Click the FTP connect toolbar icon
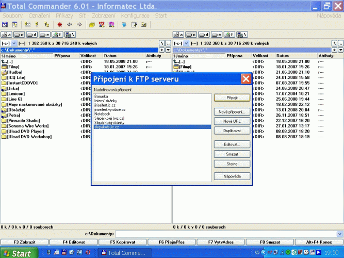This screenshot has width=344, height=258. click(x=101, y=24)
